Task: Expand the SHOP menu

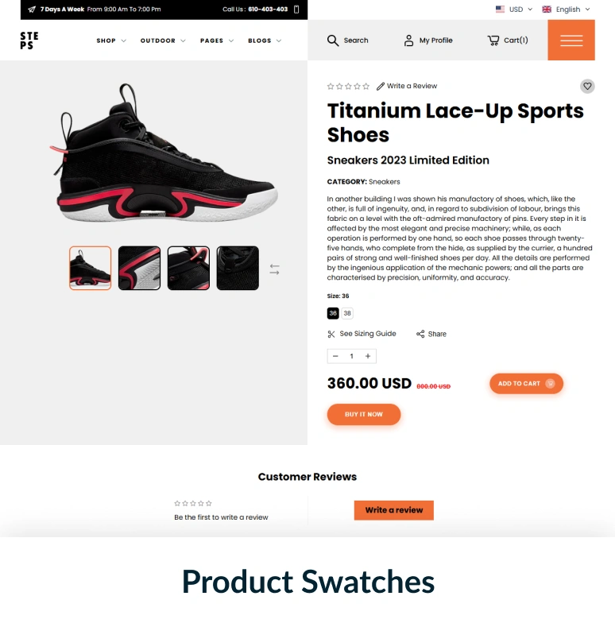Action: (x=111, y=41)
